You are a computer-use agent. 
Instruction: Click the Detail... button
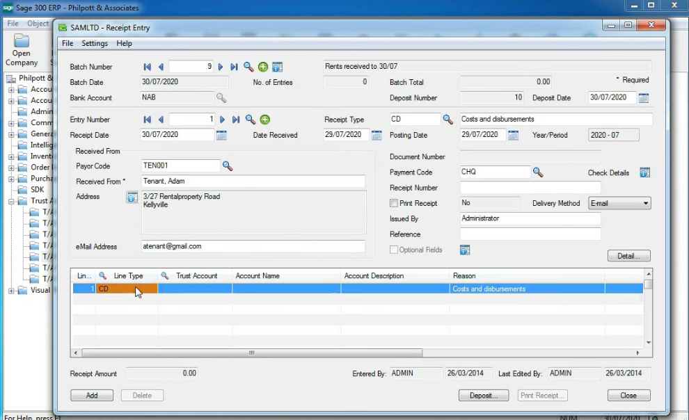point(628,256)
